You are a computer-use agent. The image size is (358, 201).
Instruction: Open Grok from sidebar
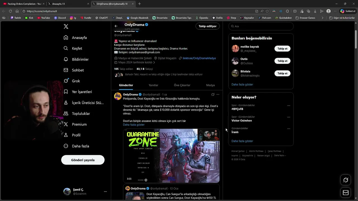point(72,81)
